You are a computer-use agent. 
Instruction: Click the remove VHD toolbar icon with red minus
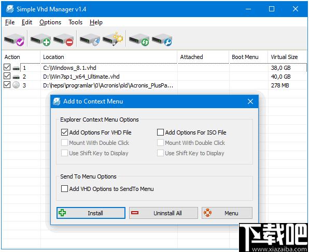point(63,40)
